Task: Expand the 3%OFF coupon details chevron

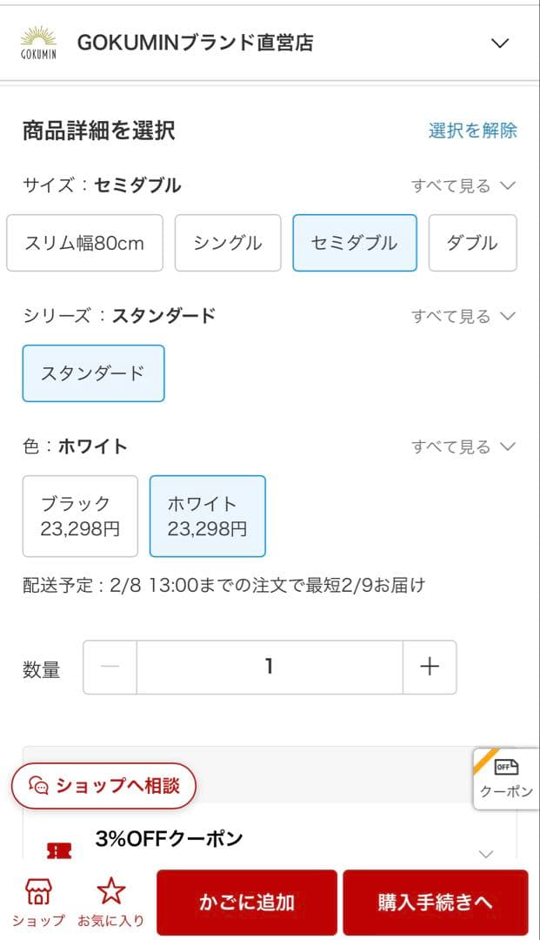Action: coord(486,854)
